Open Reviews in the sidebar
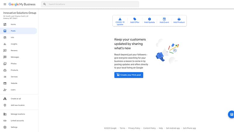Viewport: 234px width, 132px height. coord(14,50)
